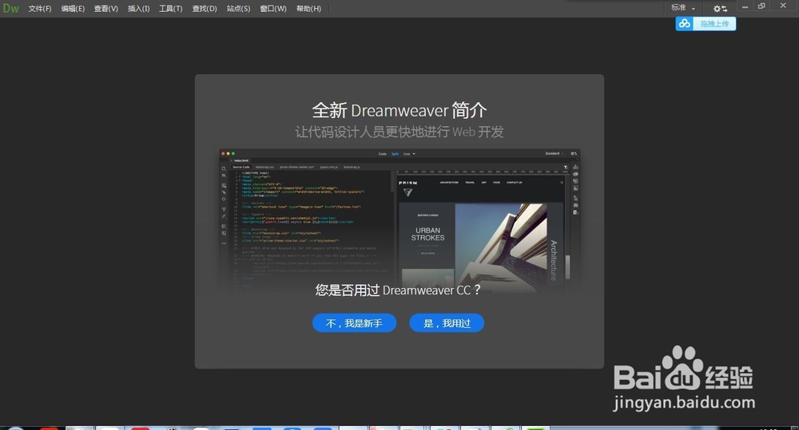Open the 工具(T) menu

point(171,9)
